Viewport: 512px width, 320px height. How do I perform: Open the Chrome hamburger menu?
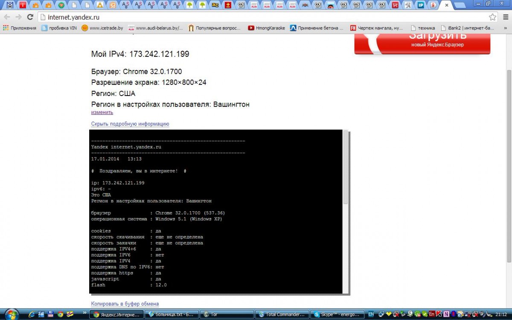tap(505, 17)
